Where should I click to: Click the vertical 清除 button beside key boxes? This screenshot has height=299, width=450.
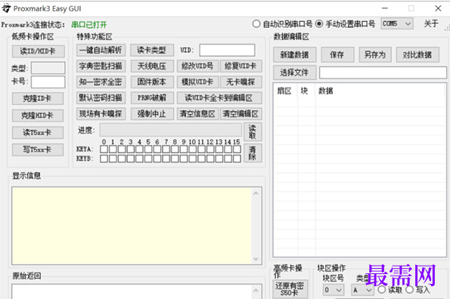point(253,153)
